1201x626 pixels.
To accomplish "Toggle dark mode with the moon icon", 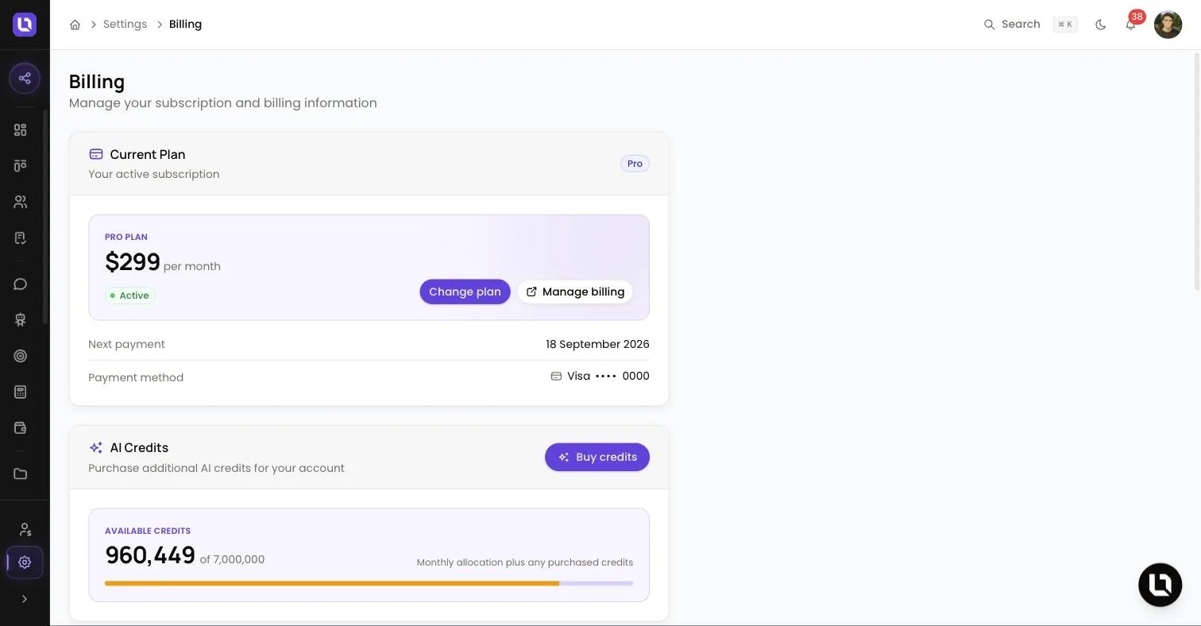I will point(1101,25).
